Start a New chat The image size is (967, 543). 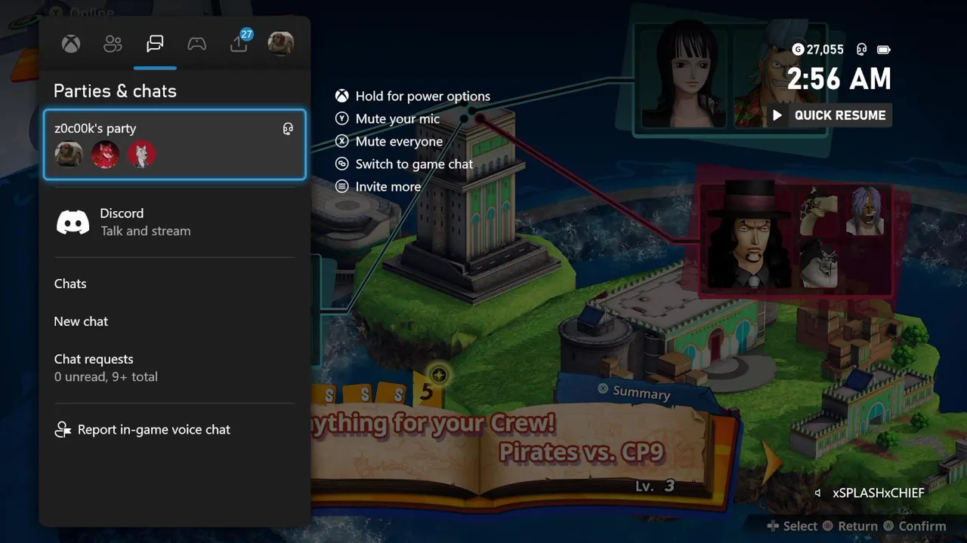tap(175, 321)
